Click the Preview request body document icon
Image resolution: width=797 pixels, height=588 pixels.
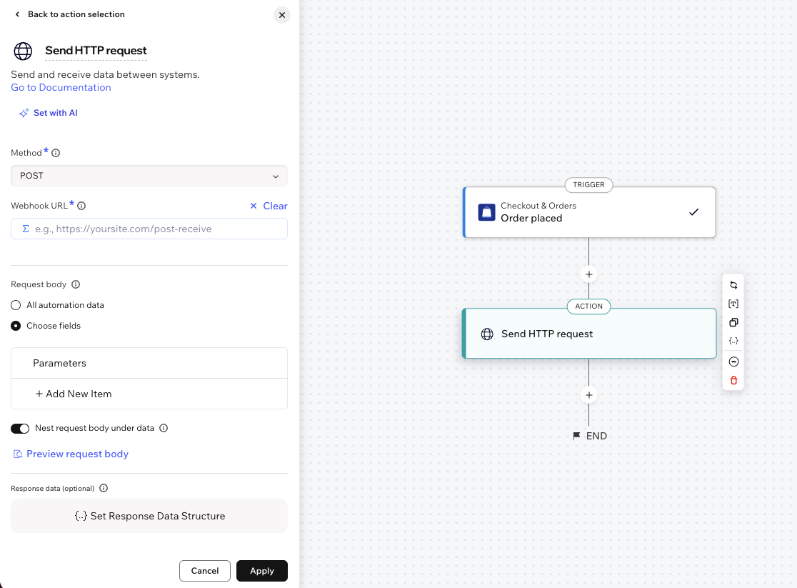pyautogui.click(x=18, y=454)
